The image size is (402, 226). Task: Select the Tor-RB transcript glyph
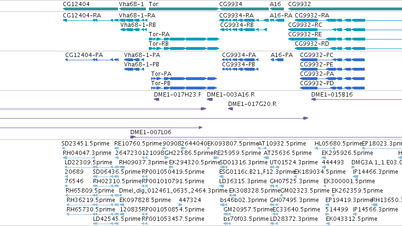click(x=184, y=48)
